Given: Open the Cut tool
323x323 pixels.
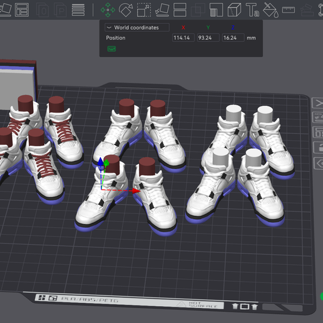Looking at the screenshot, I should point(180,9).
